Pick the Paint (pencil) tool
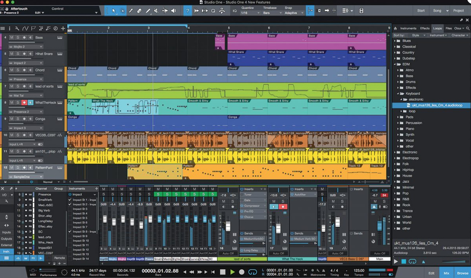Viewport: 471px width, 278px height. tap(148, 11)
